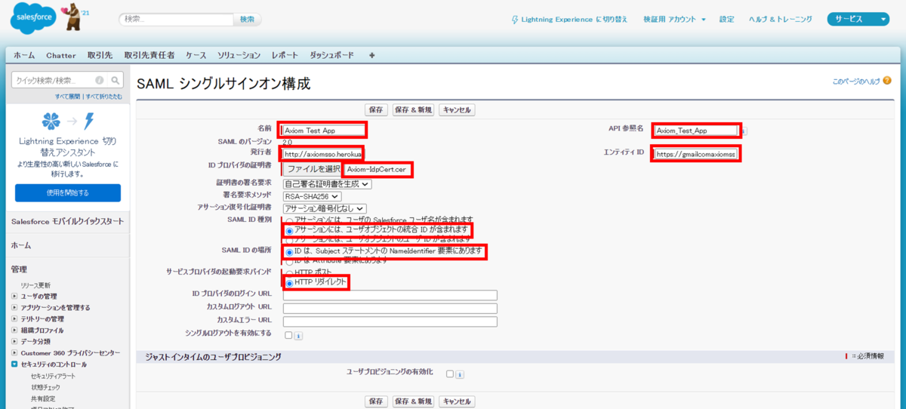Click the ID プロバイダのログイン URL field
This screenshot has height=409, width=906.
390,295
